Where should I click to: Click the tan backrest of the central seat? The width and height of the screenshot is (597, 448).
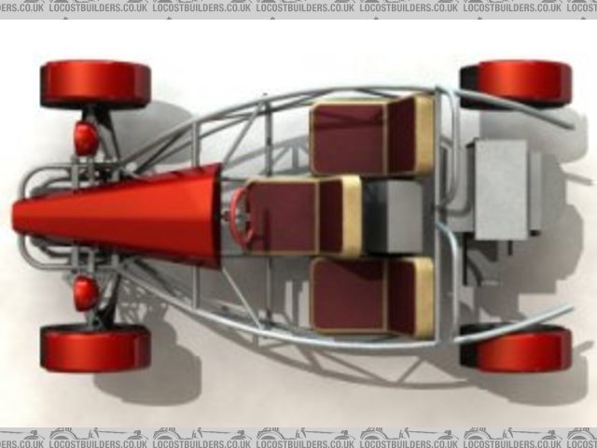click(x=352, y=217)
